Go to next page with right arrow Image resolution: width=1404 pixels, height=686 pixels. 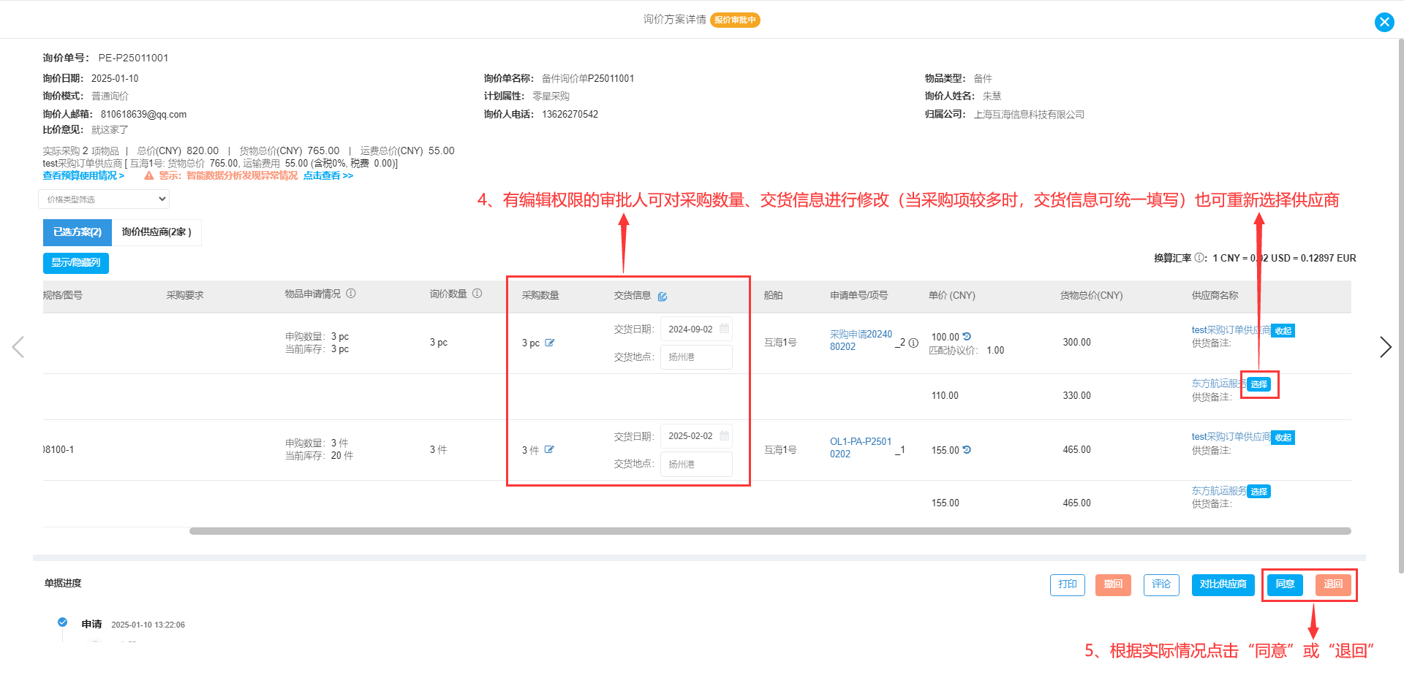[x=1385, y=347]
